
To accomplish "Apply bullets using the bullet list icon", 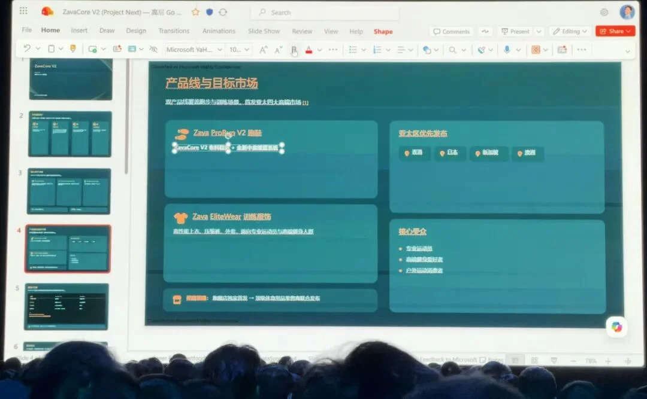I will click(354, 49).
